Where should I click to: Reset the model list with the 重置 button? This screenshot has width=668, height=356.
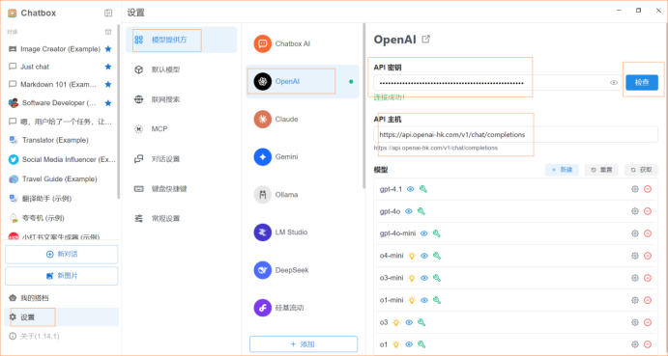point(601,170)
